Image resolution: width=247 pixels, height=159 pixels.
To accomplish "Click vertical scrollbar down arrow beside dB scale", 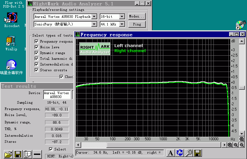I will point(242,134).
